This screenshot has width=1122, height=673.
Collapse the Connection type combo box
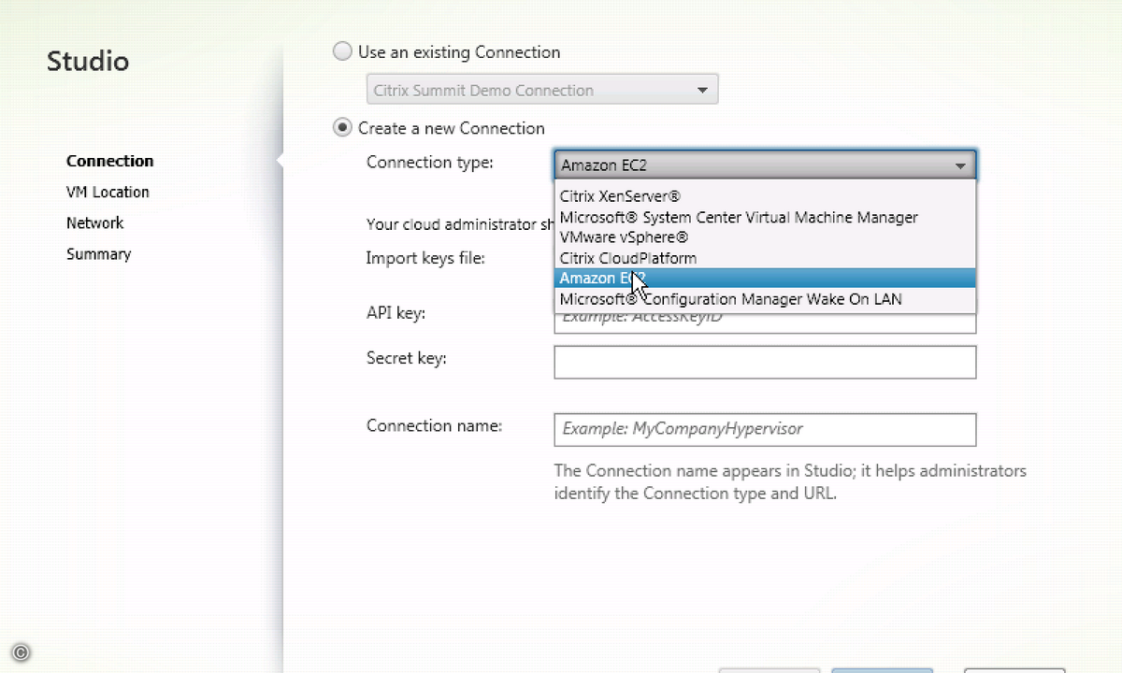[x=765, y=165]
